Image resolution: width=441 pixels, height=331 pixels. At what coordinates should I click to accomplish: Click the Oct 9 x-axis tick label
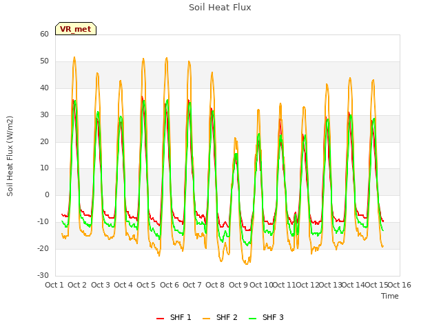pyautogui.click(x=238, y=285)
